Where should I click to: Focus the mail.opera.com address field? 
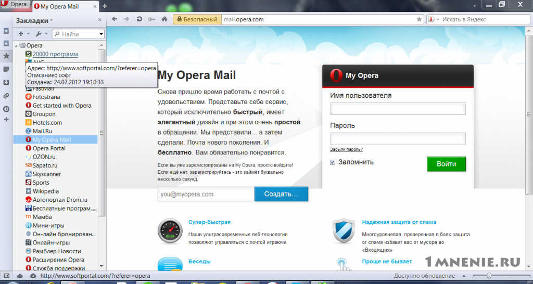318,19
